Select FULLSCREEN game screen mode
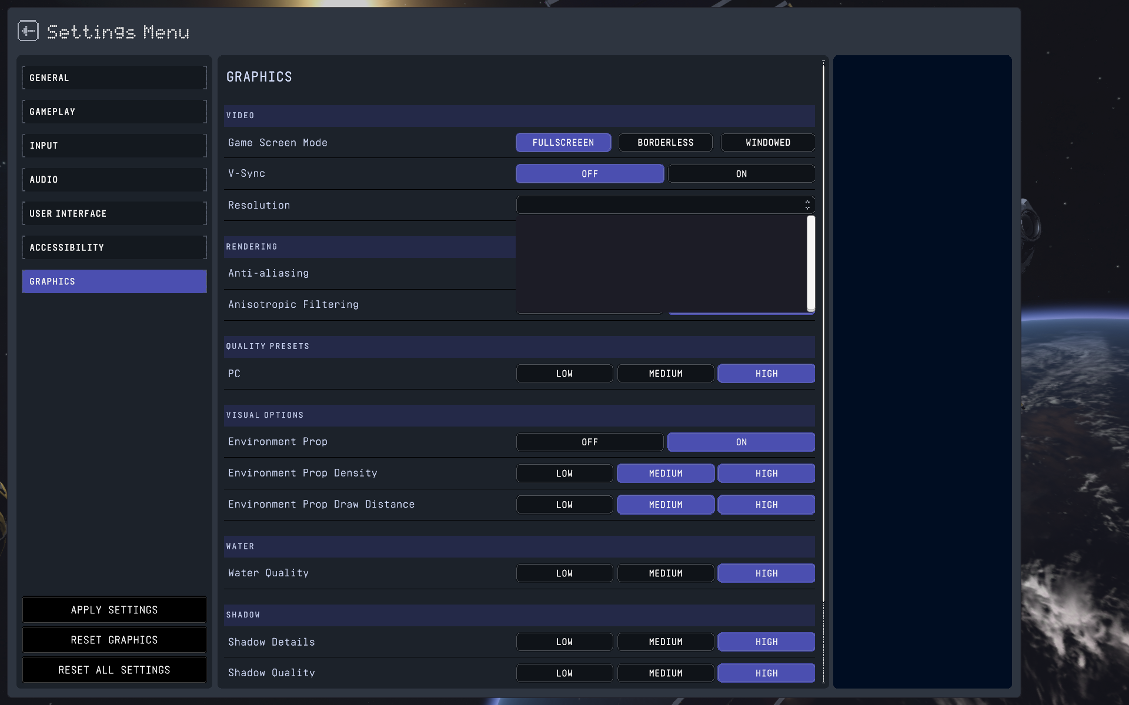This screenshot has width=1129, height=705. [563, 142]
